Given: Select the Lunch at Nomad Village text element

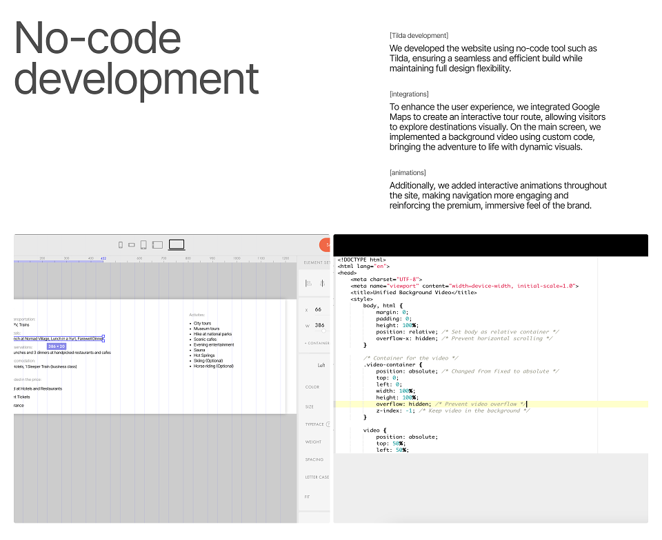Looking at the screenshot, I should pyautogui.click(x=59, y=338).
